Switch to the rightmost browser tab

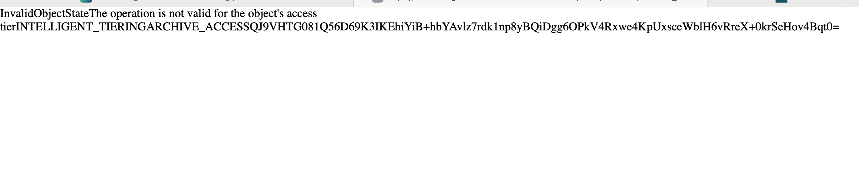click(x=783, y=3)
